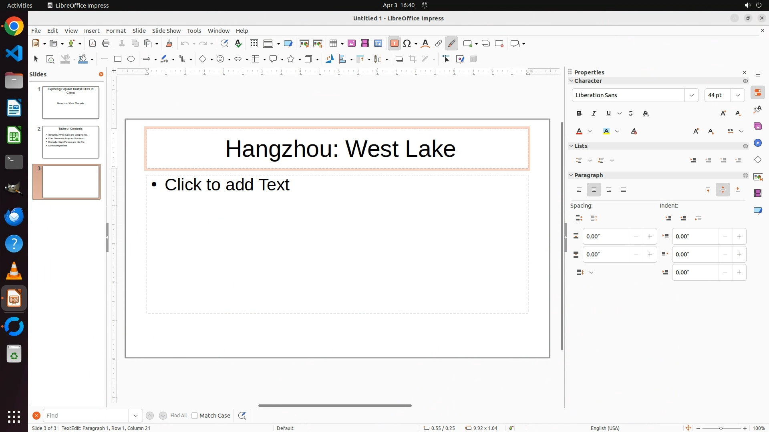Viewport: 769px width, 432px height.
Task: Select slide 2 thumbnail, Table of Contents
Action: click(x=70, y=142)
